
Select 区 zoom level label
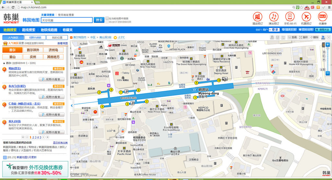pos(324,56)
